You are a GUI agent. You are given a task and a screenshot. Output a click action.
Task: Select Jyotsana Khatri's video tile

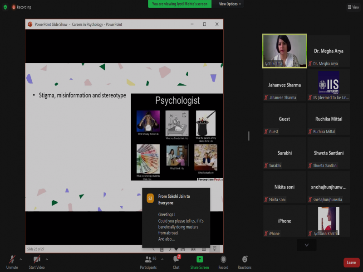[329, 221]
